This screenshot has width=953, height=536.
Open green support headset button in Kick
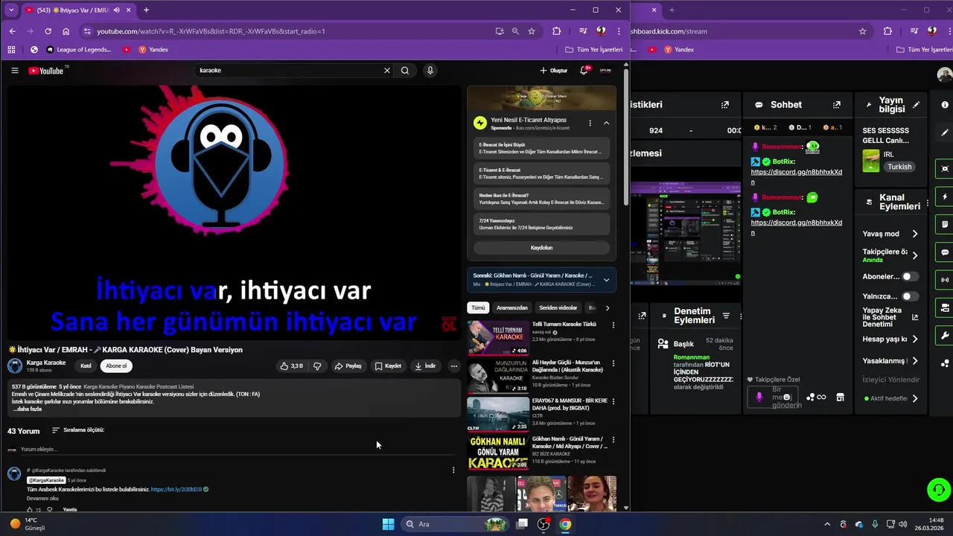click(939, 490)
